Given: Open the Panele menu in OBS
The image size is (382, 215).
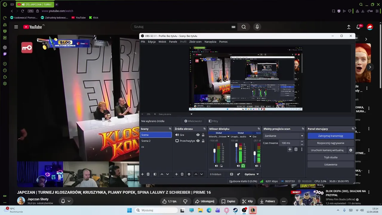Looking at the screenshot, I should coord(173,42).
